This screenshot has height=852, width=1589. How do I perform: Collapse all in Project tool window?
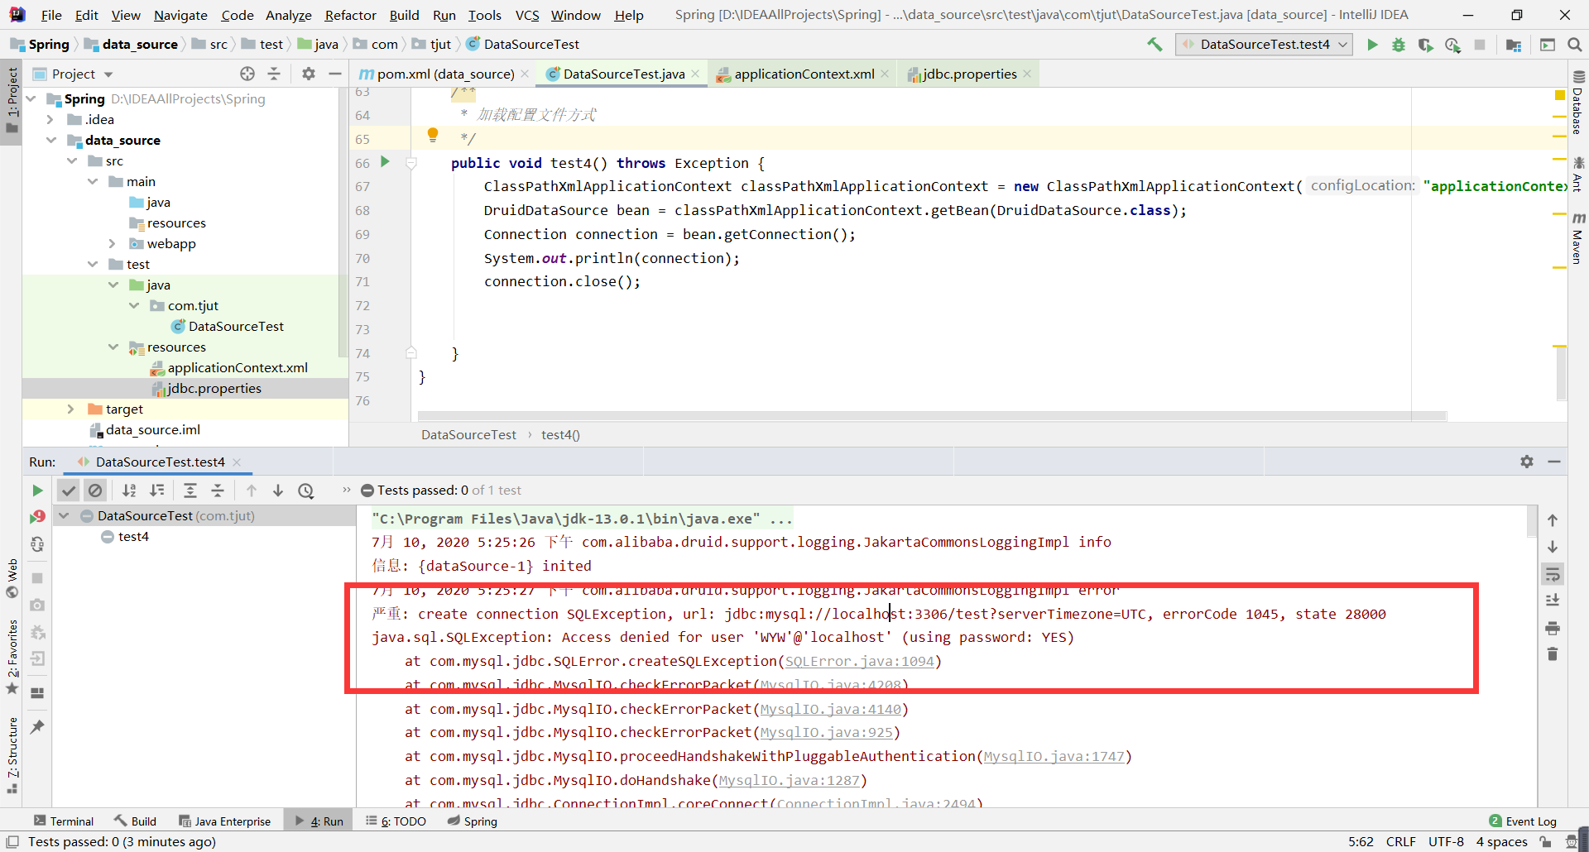[274, 74]
